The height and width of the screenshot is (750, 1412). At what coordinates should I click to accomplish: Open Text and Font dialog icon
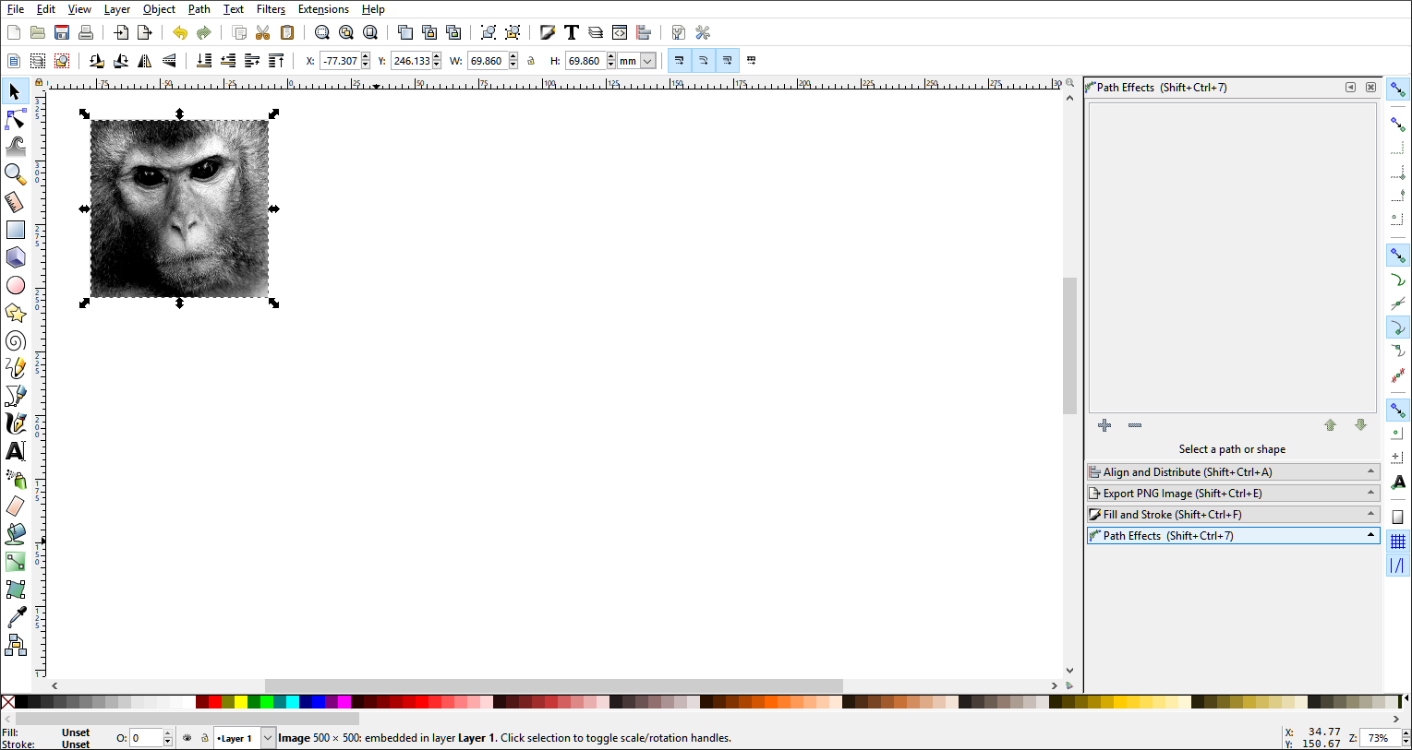coord(572,32)
